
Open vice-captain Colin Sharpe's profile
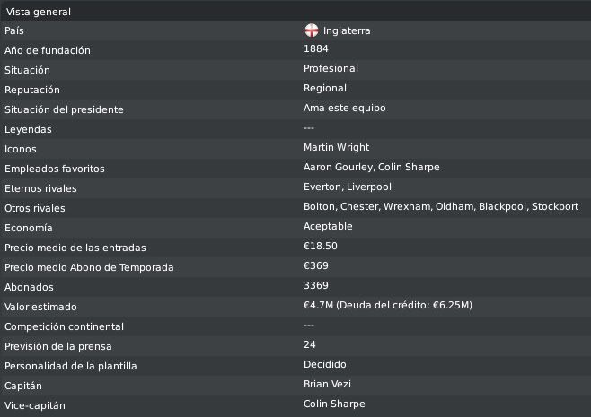coord(334,404)
